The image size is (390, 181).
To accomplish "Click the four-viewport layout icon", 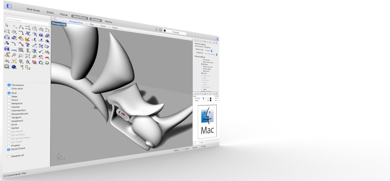I will (x=55, y=19).
